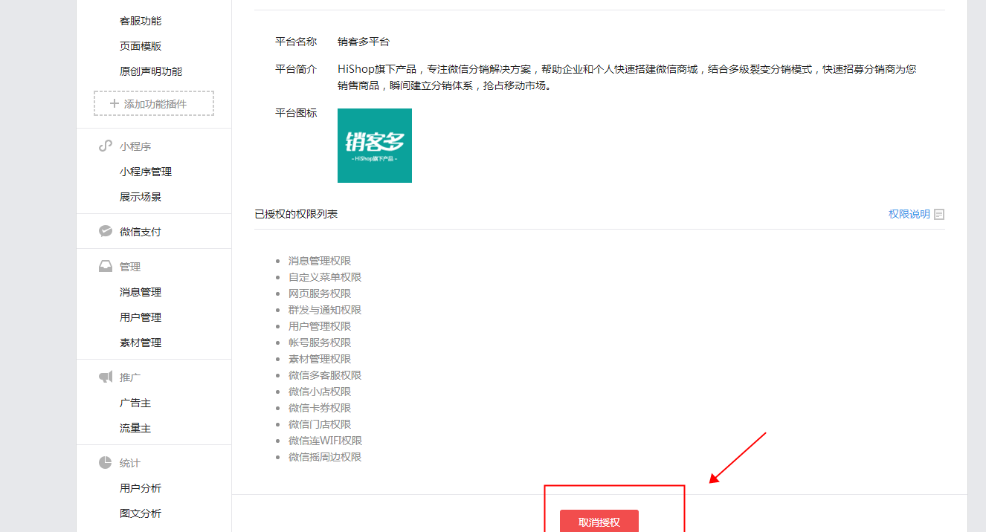Screen dimensions: 986x532
Task: Click the plus icon in 添加功能插件
Action: click(x=115, y=103)
